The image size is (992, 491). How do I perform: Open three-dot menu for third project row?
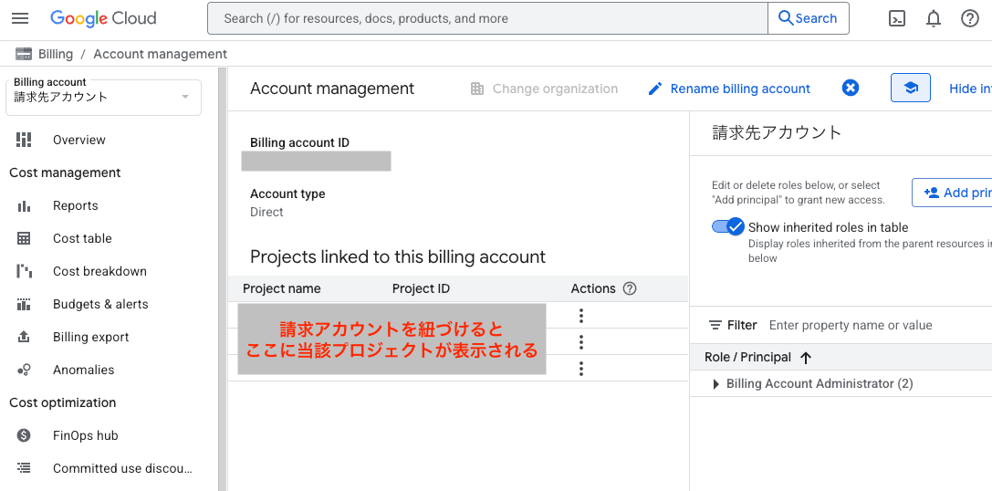pyautogui.click(x=581, y=369)
